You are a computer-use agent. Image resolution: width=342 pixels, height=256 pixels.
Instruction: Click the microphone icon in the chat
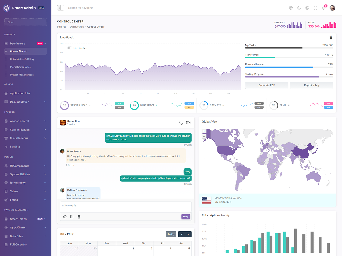tap(79, 217)
